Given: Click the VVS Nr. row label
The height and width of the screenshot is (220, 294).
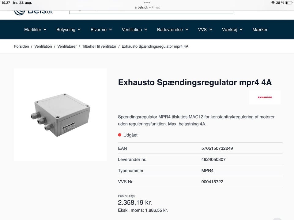Looking at the screenshot, I should click(x=126, y=182).
